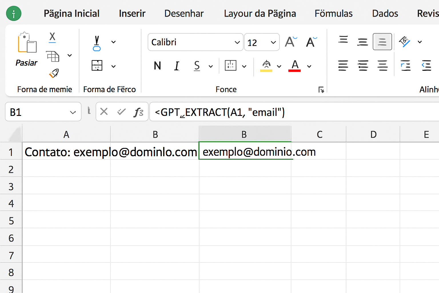This screenshot has height=293, width=439.
Task: Select column A header
Action: 66,134
